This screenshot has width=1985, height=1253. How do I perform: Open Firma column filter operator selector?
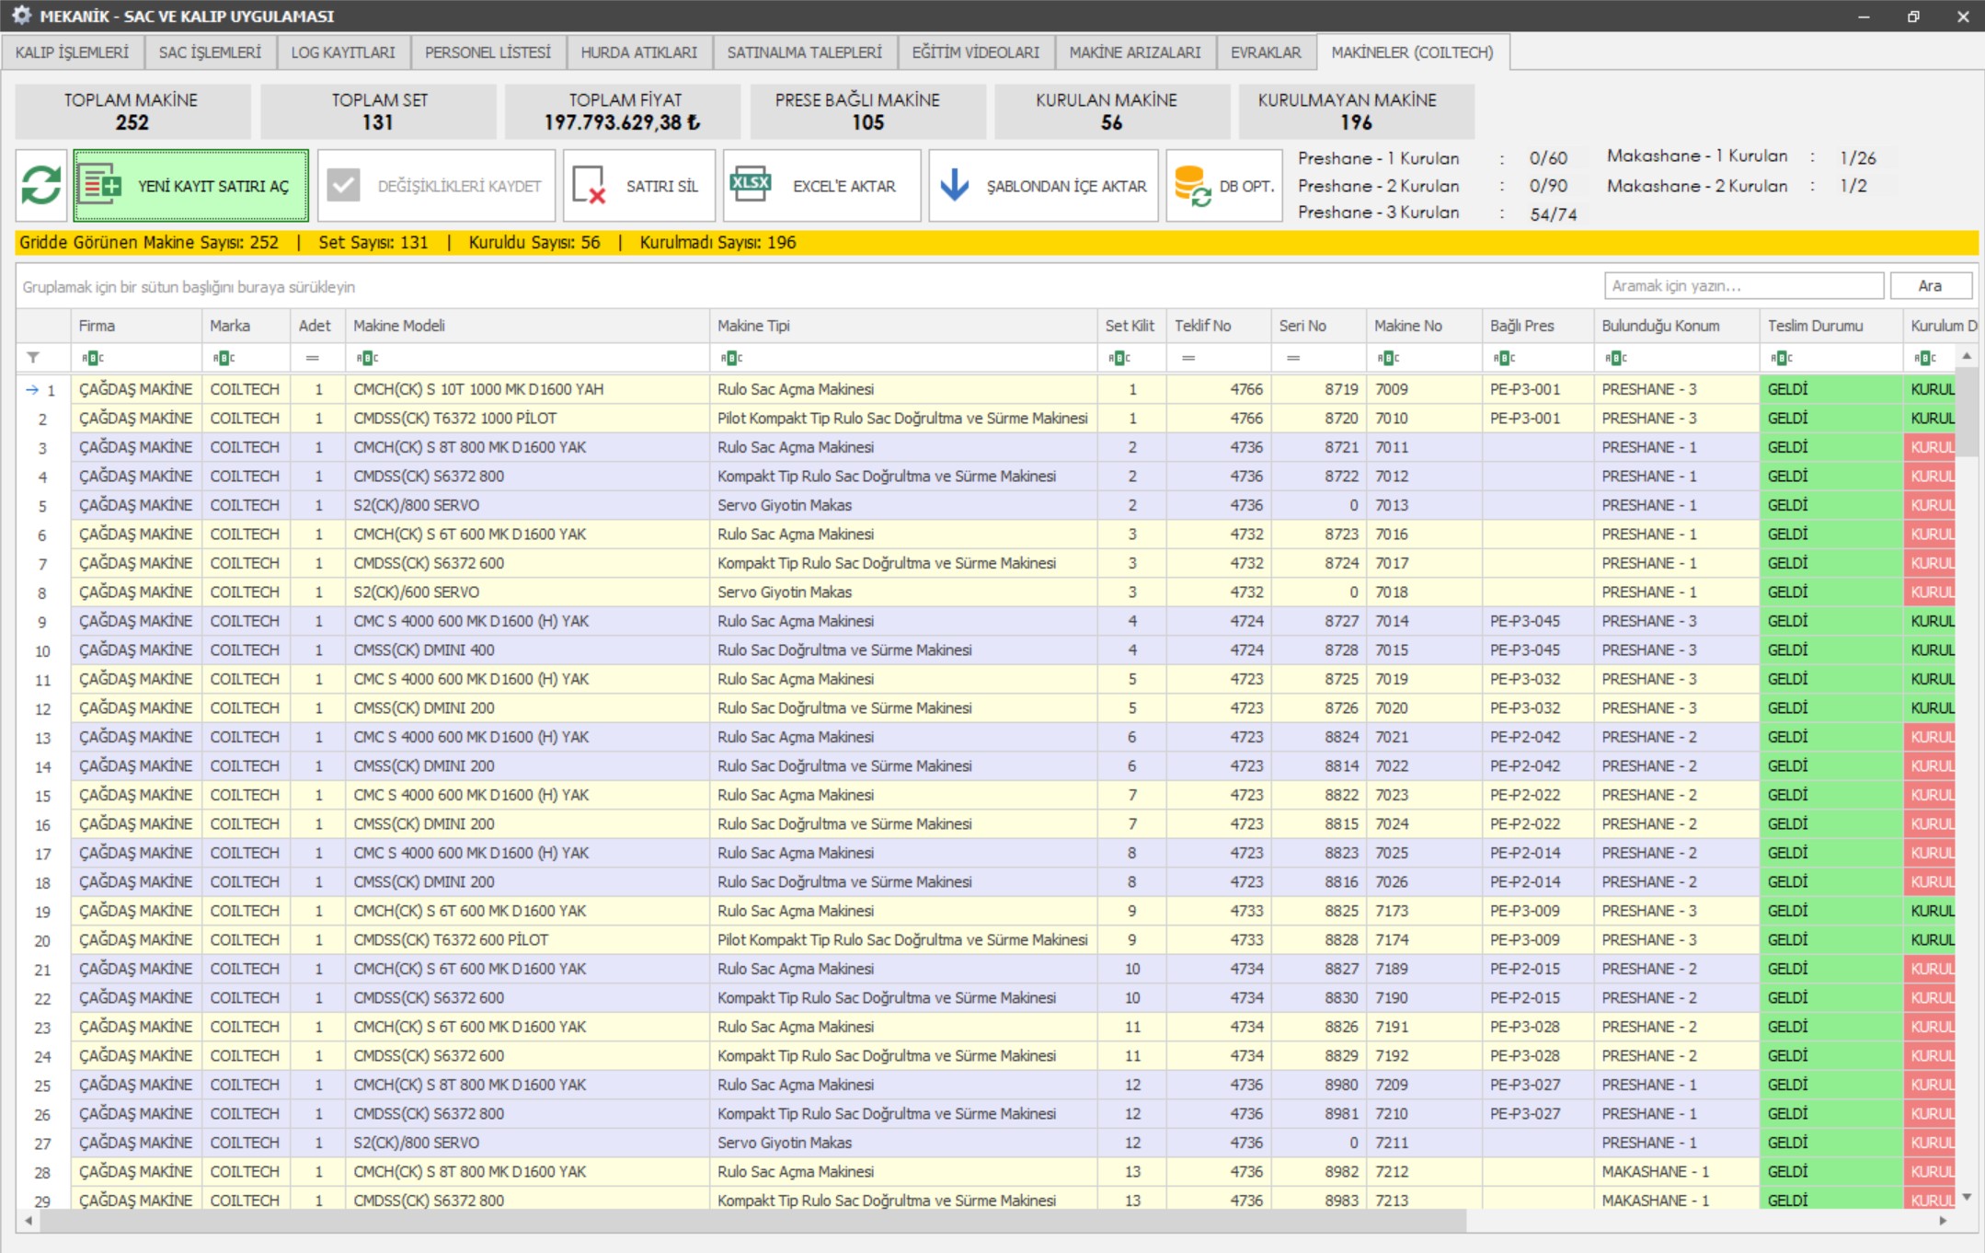pyautogui.click(x=92, y=358)
